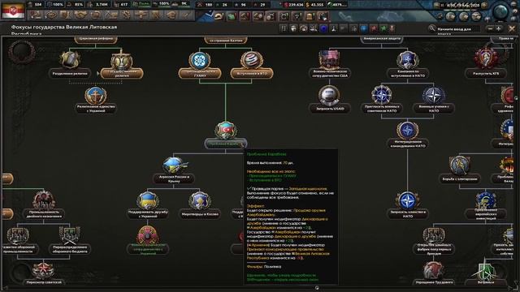Open the handshake Diplomacy menu button
Viewport: 520px width, 292px height.
(x=80, y=15)
